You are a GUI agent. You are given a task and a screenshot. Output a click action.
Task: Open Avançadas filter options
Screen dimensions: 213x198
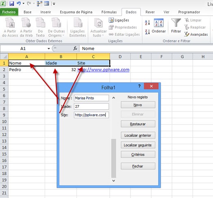tap(196, 35)
